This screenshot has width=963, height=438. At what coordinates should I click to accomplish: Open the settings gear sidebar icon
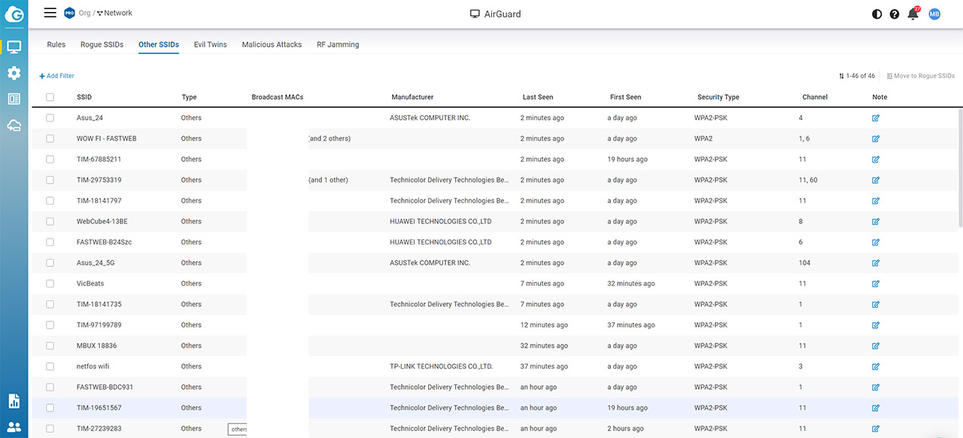[14, 73]
